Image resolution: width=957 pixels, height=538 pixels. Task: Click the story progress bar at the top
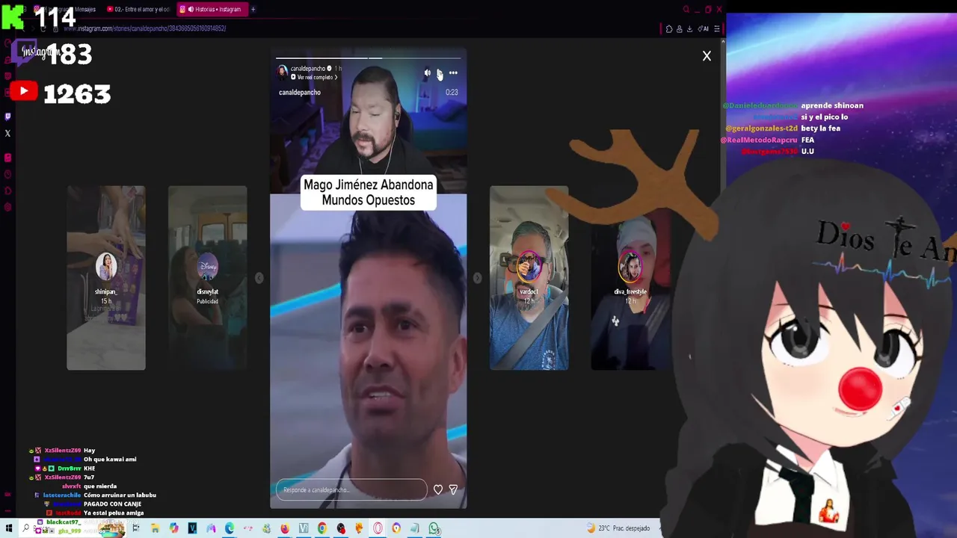pos(368,58)
